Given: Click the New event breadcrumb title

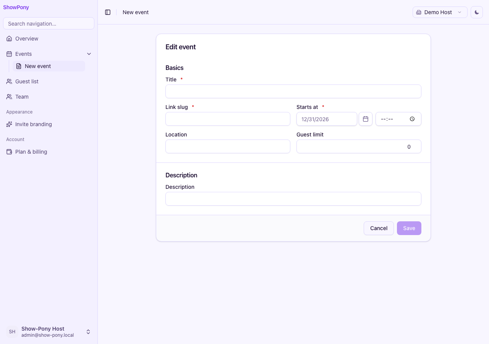Looking at the screenshot, I should pos(136,12).
